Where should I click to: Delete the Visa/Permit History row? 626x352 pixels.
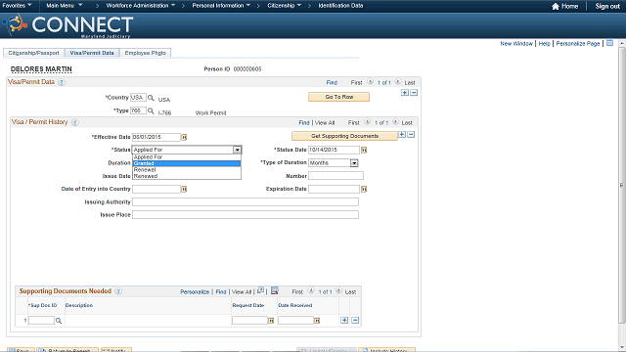(x=411, y=135)
